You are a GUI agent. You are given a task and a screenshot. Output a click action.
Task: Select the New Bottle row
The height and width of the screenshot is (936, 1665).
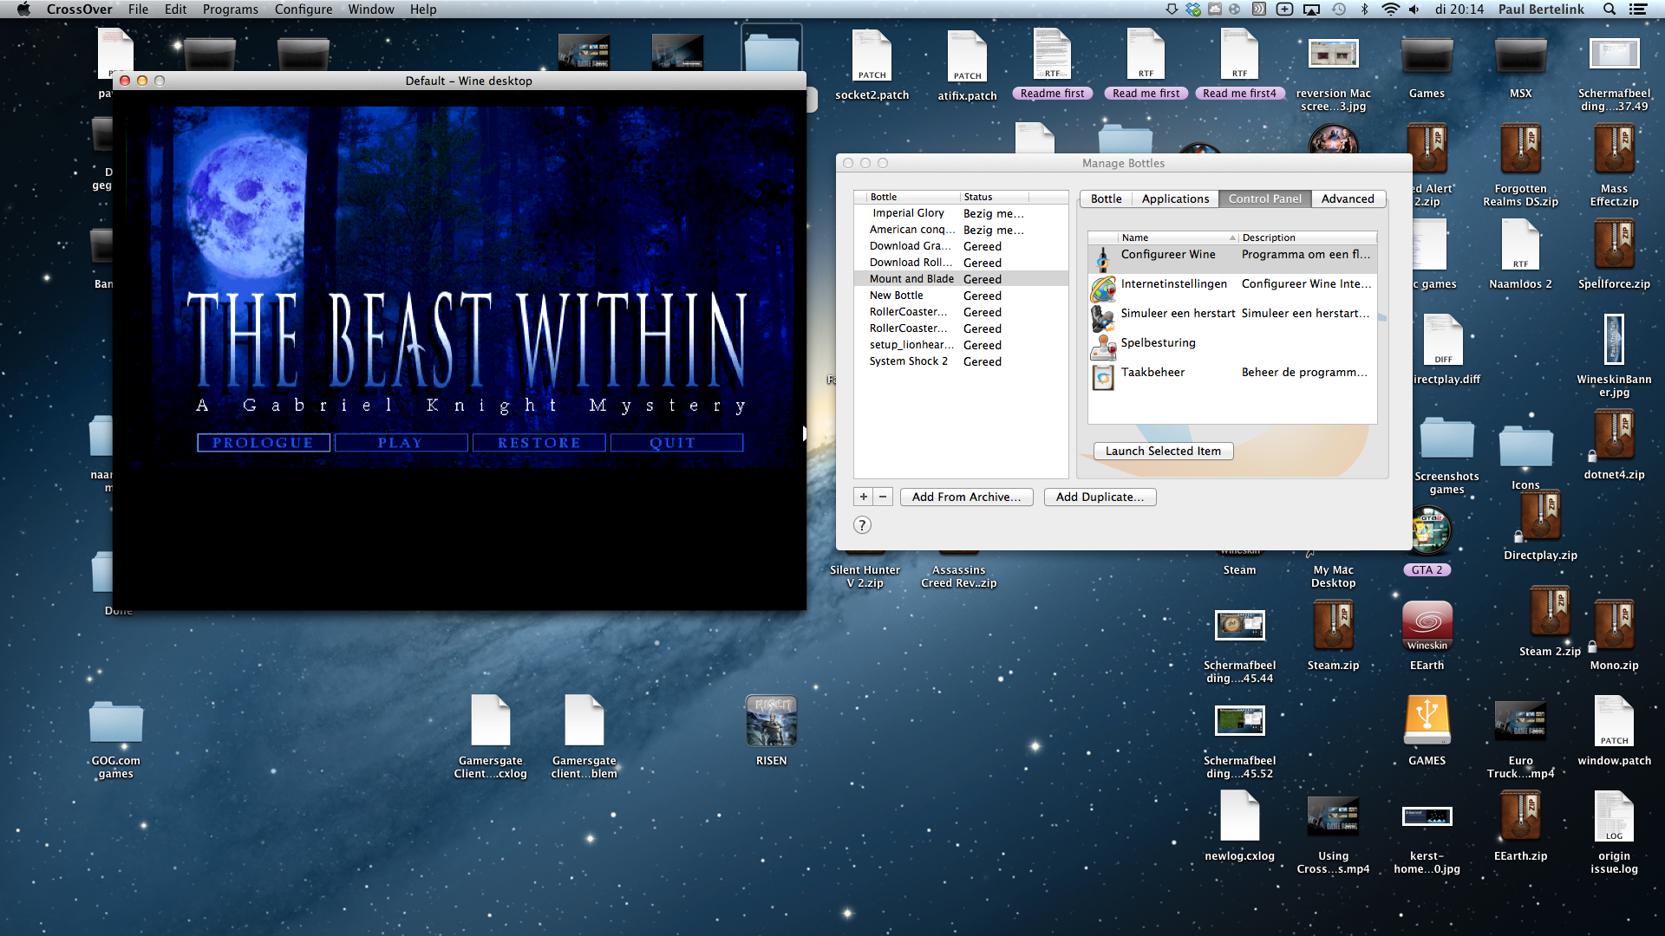(x=961, y=296)
